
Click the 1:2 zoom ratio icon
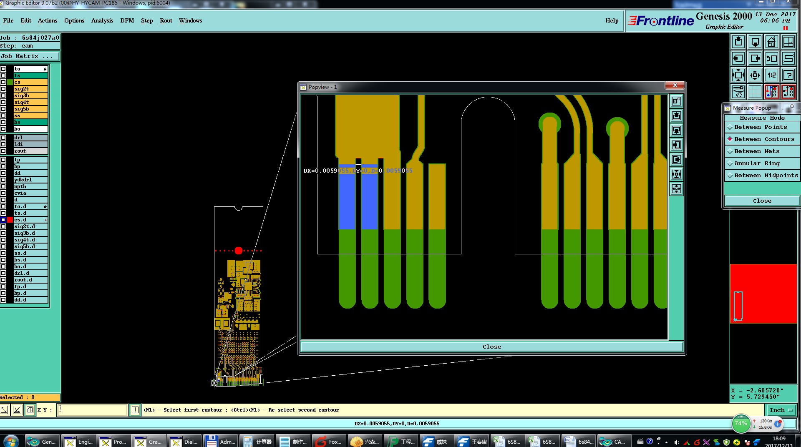click(x=772, y=75)
